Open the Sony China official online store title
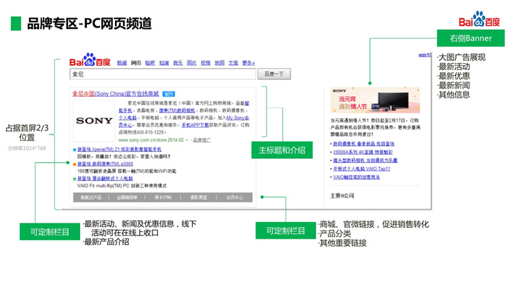Image resolution: width=511 pixels, height=288 pixels. tap(116, 94)
